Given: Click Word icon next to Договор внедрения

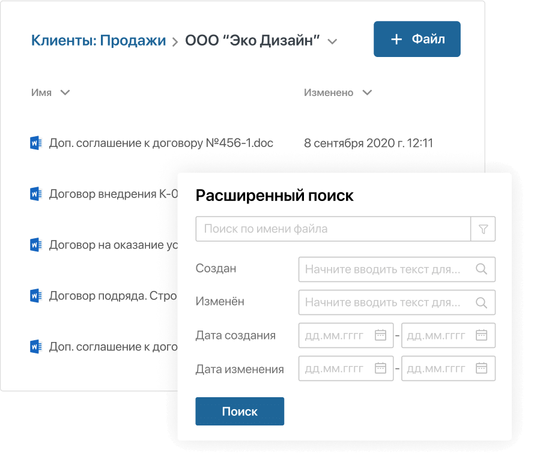Looking at the screenshot, I should (36, 194).
